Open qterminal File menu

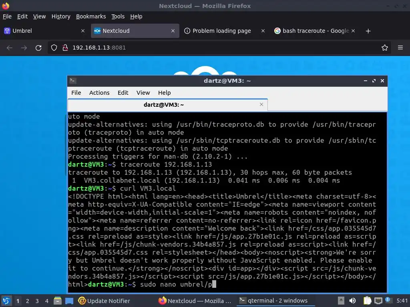[76, 93]
